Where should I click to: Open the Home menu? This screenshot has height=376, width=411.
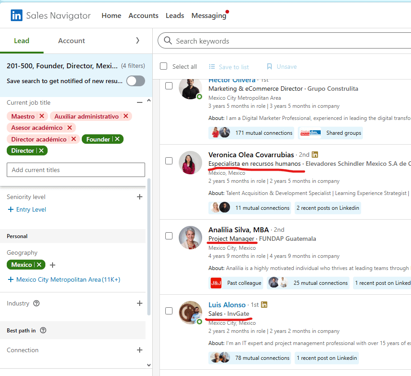[x=111, y=15]
